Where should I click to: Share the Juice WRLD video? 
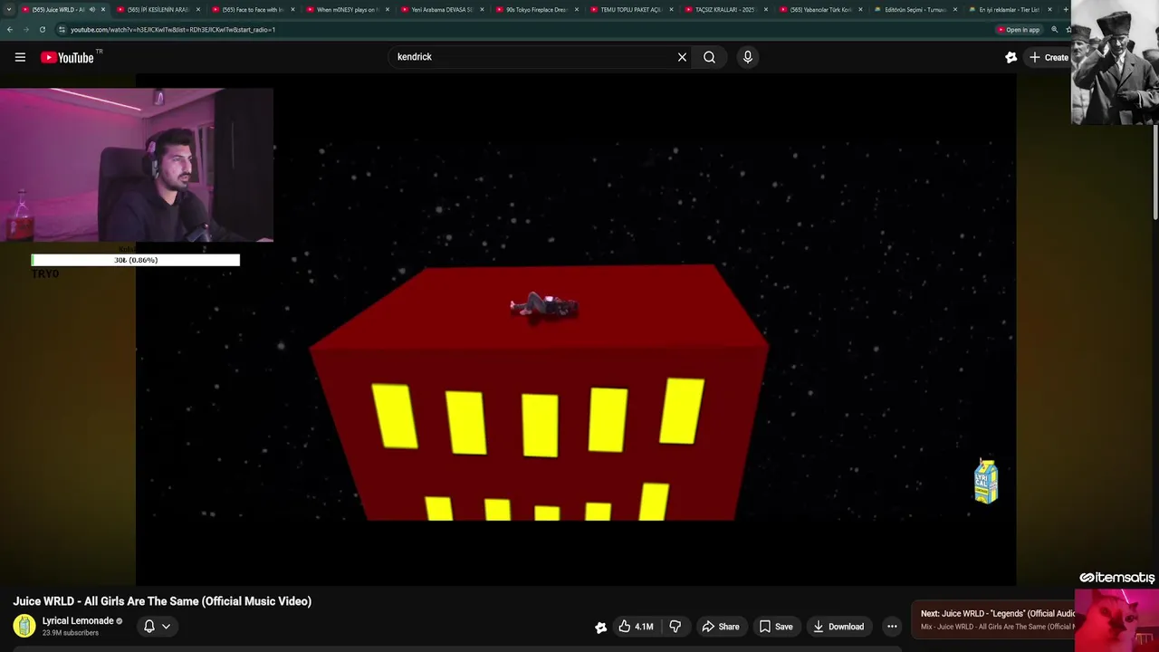click(x=721, y=627)
